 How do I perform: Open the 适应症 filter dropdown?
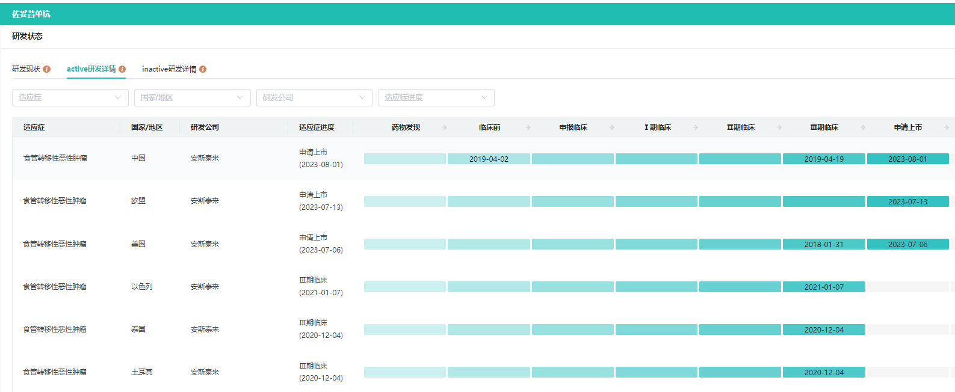click(x=70, y=97)
